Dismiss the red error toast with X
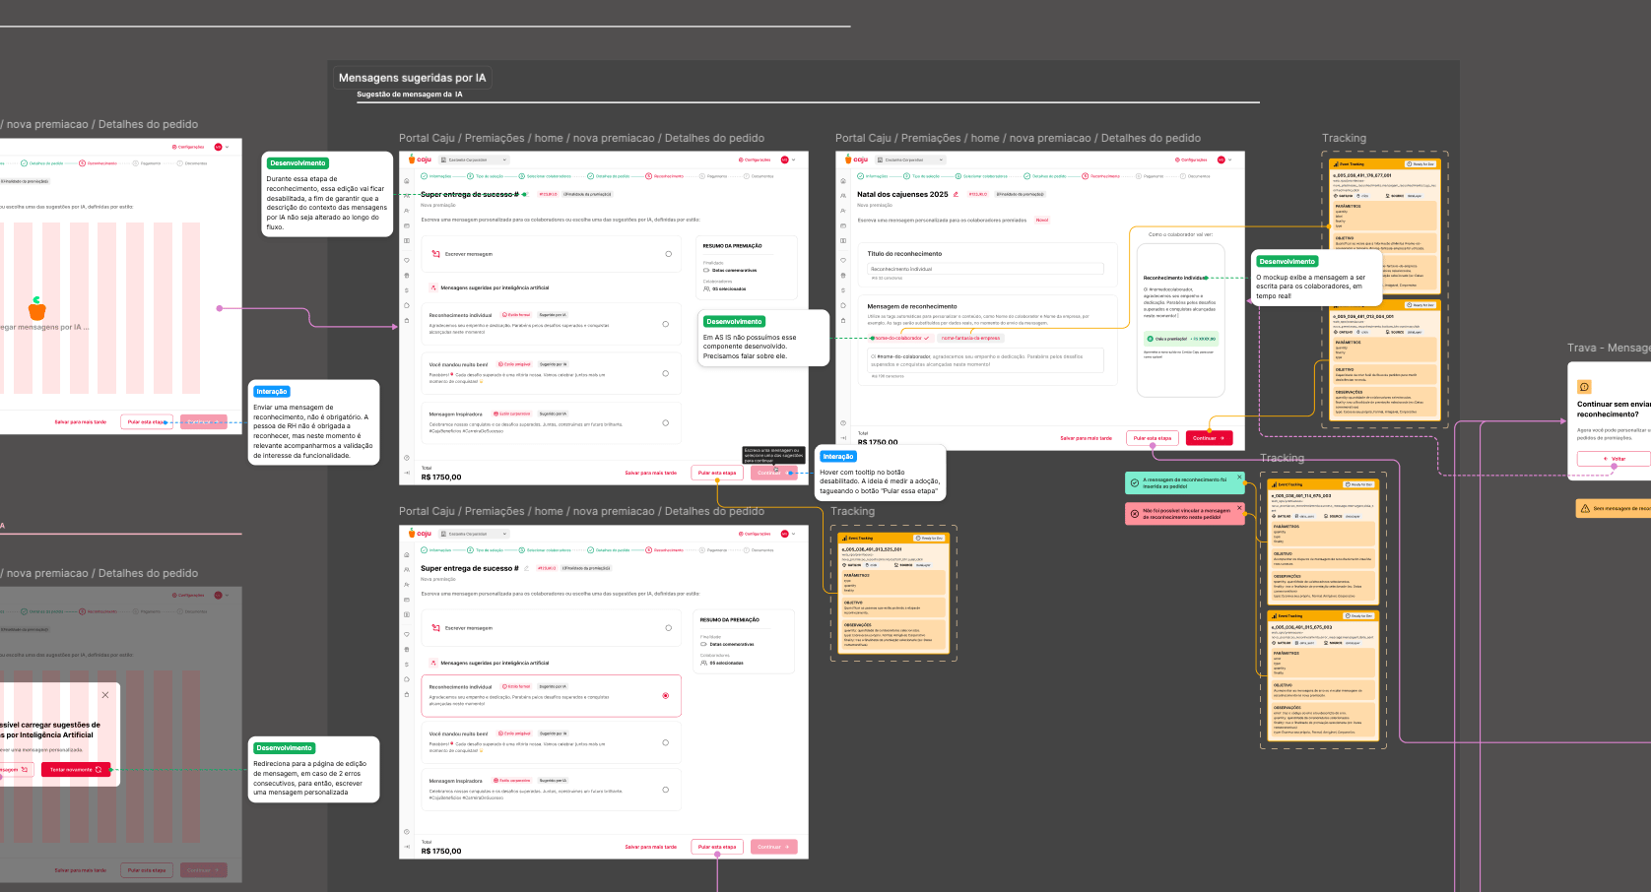The width and height of the screenshot is (1651, 892). (1239, 508)
